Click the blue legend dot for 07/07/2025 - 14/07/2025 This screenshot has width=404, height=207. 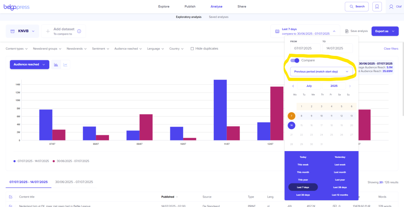point(15,161)
